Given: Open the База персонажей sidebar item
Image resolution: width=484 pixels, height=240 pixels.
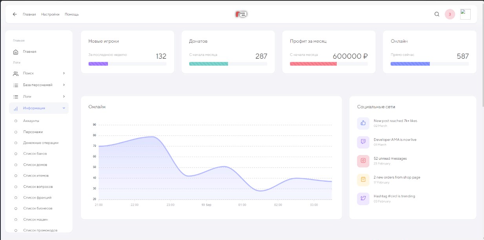Looking at the screenshot, I should pyautogui.click(x=38, y=85).
